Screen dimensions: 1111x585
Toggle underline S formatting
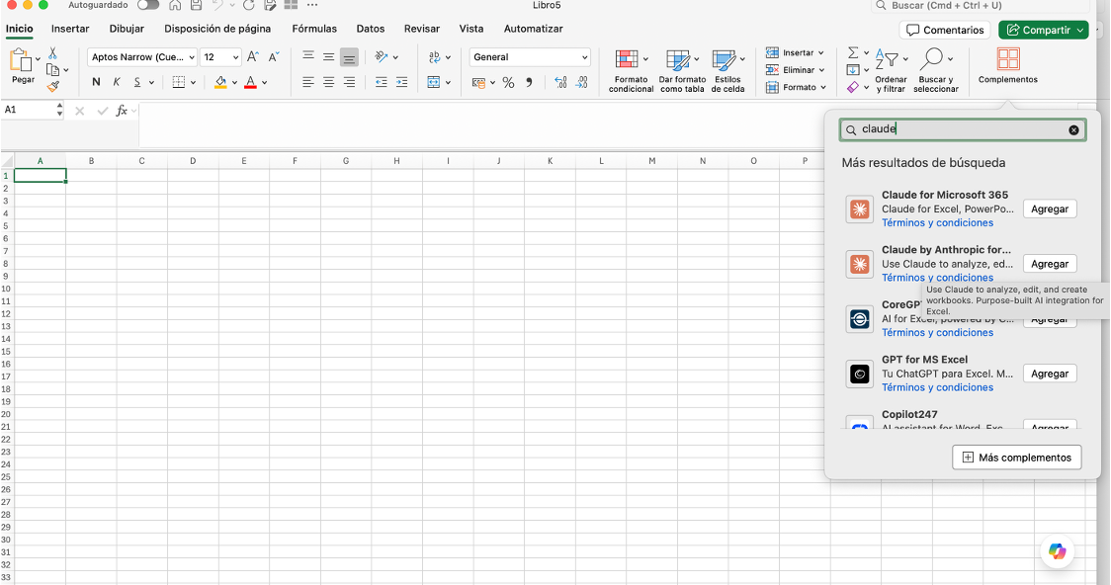pyautogui.click(x=137, y=82)
